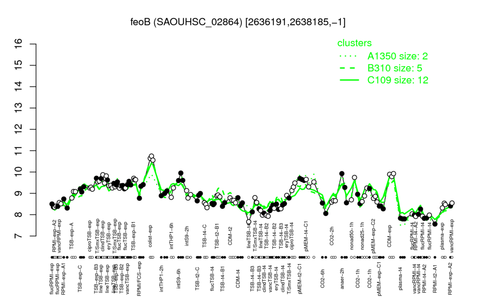The image size is (480, 300).
Task: Click the highest colist-exp data point
Action: tap(151, 156)
